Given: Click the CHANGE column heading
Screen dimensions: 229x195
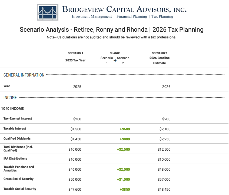Looking at the screenshot, I should [x=115, y=53].
